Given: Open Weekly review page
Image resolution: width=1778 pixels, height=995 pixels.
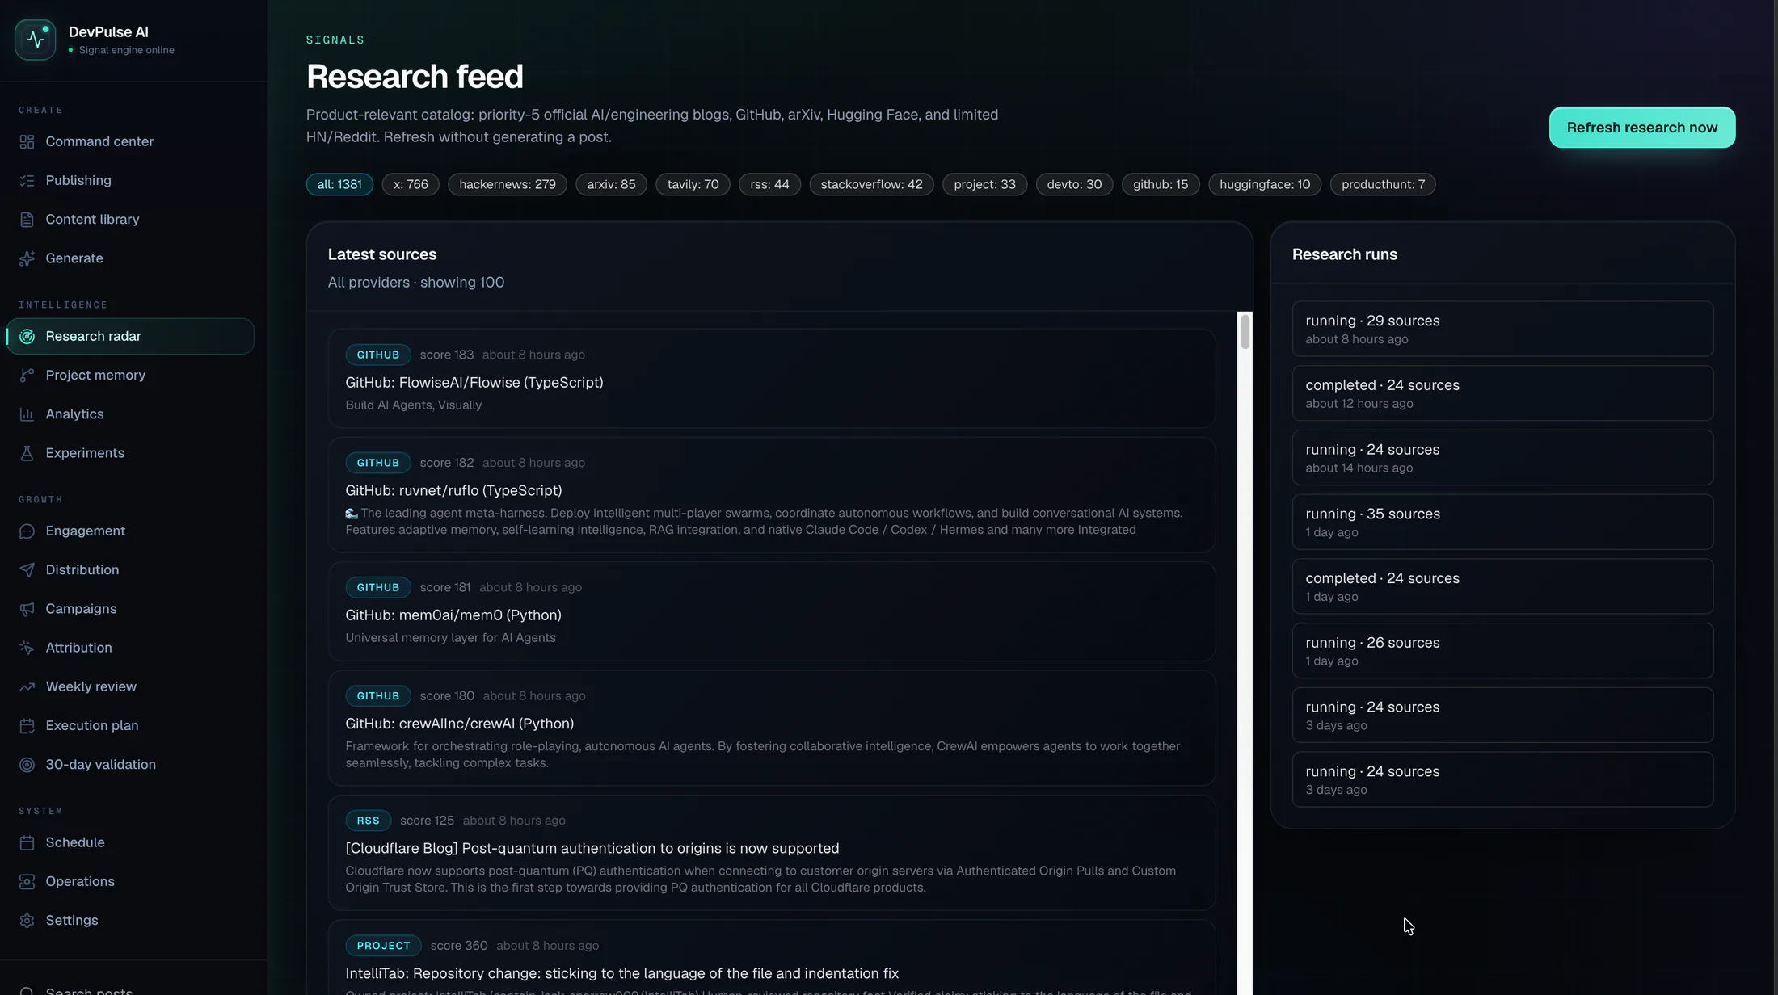Looking at the screenshot, I should pyautogui.click(x=130, y=686).
